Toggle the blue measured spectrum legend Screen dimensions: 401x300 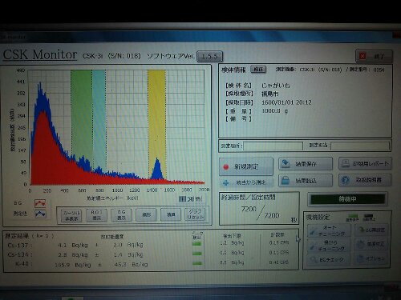(x=40, y=214)
